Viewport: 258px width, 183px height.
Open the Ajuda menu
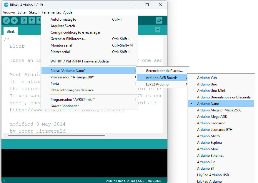click(68, 12)
